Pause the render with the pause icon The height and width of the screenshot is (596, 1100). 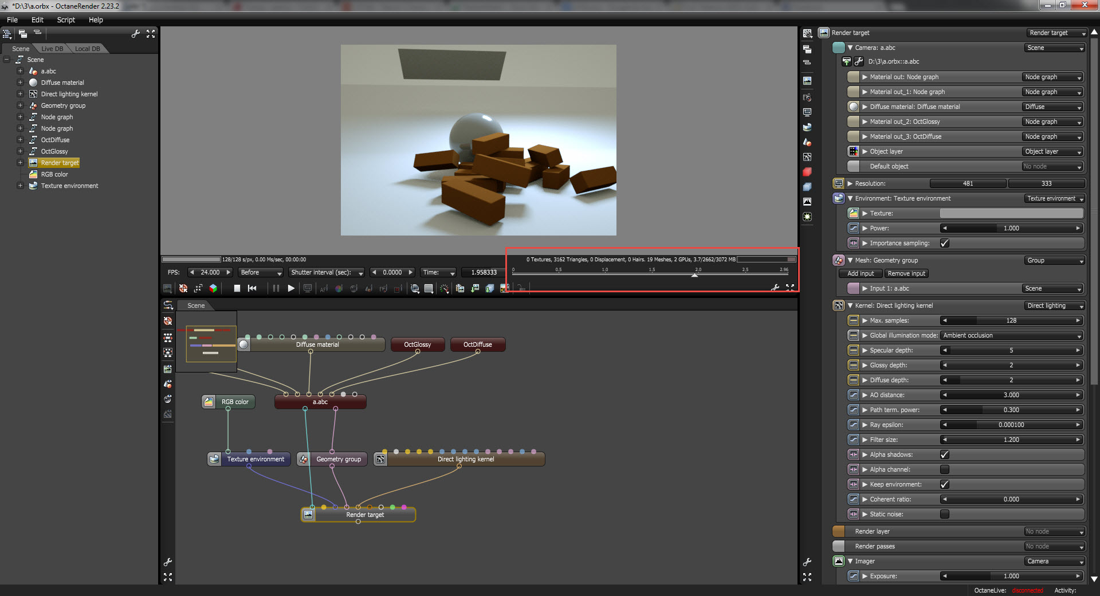[276, 288]
